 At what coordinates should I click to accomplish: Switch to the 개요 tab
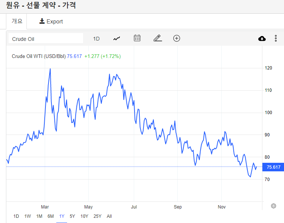[x=17, y=21]
